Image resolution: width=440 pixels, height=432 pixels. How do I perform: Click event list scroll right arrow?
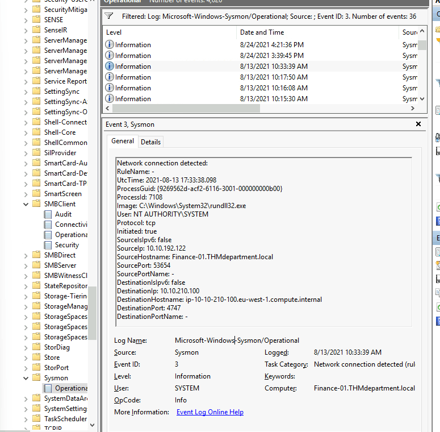pos(413,108)
